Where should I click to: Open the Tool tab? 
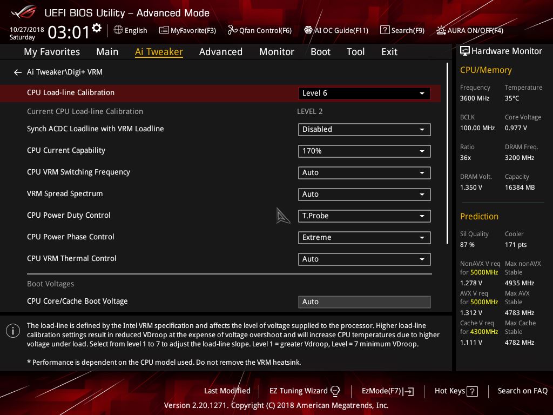click(355, 52)
